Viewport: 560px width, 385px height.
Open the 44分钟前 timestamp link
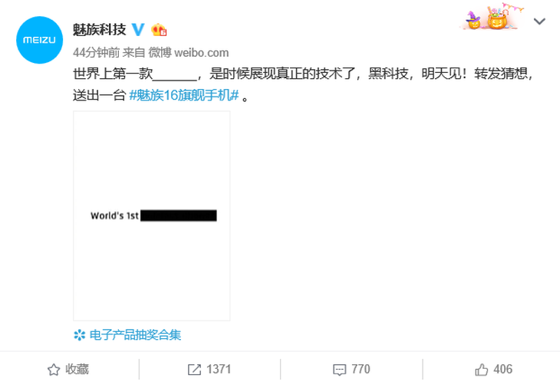point(96,53)
